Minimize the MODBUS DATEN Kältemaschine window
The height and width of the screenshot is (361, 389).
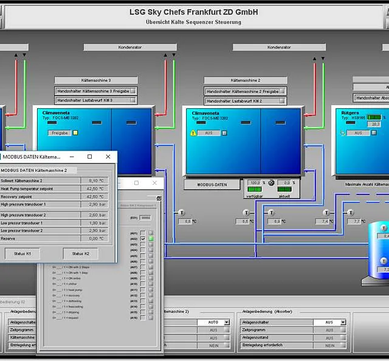coord(72,157)
